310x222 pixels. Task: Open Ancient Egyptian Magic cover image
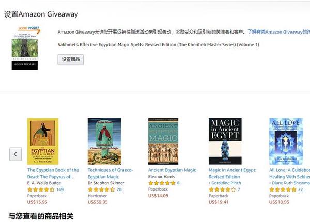(x=163, y=141)
